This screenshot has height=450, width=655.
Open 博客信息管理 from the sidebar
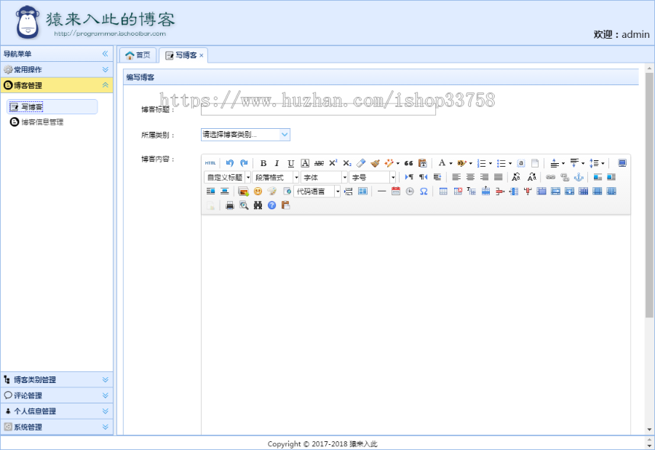[x=40, y=122]
